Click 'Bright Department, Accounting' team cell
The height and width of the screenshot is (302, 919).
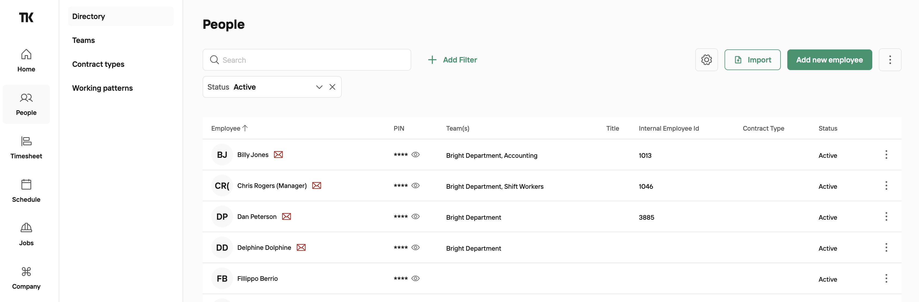(492, 155)
